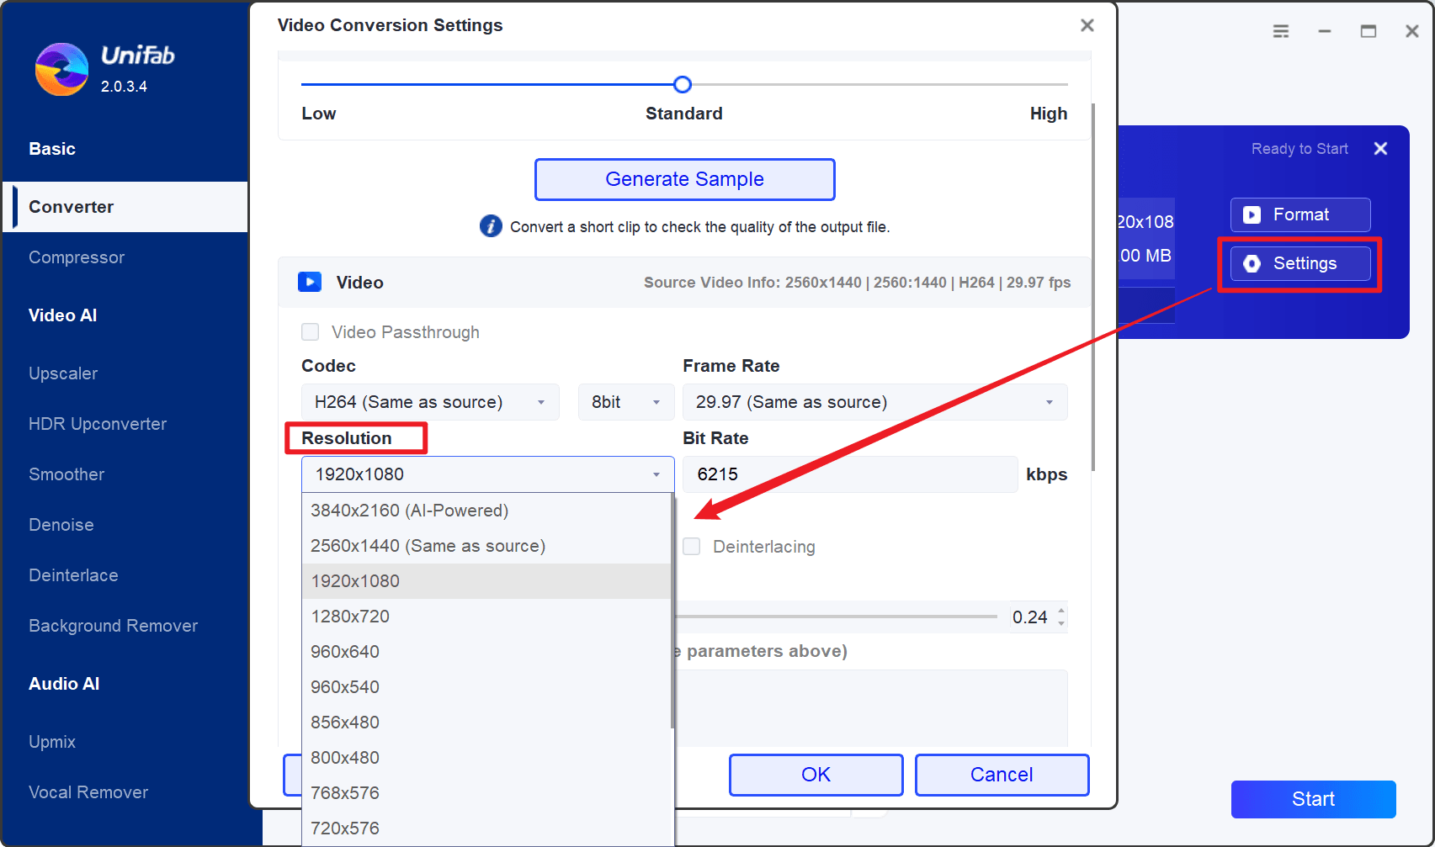Switch to the Compressor section

click(x=77, y=257)
